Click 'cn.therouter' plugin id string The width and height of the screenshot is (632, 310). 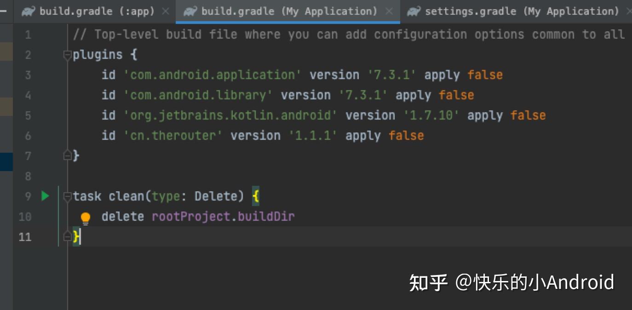(x=173, y=136)
